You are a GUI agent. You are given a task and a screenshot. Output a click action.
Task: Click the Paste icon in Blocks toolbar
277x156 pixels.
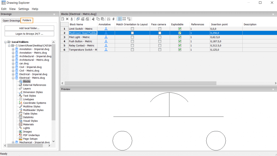103,19
